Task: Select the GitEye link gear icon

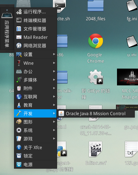Action: pos(96,77)
